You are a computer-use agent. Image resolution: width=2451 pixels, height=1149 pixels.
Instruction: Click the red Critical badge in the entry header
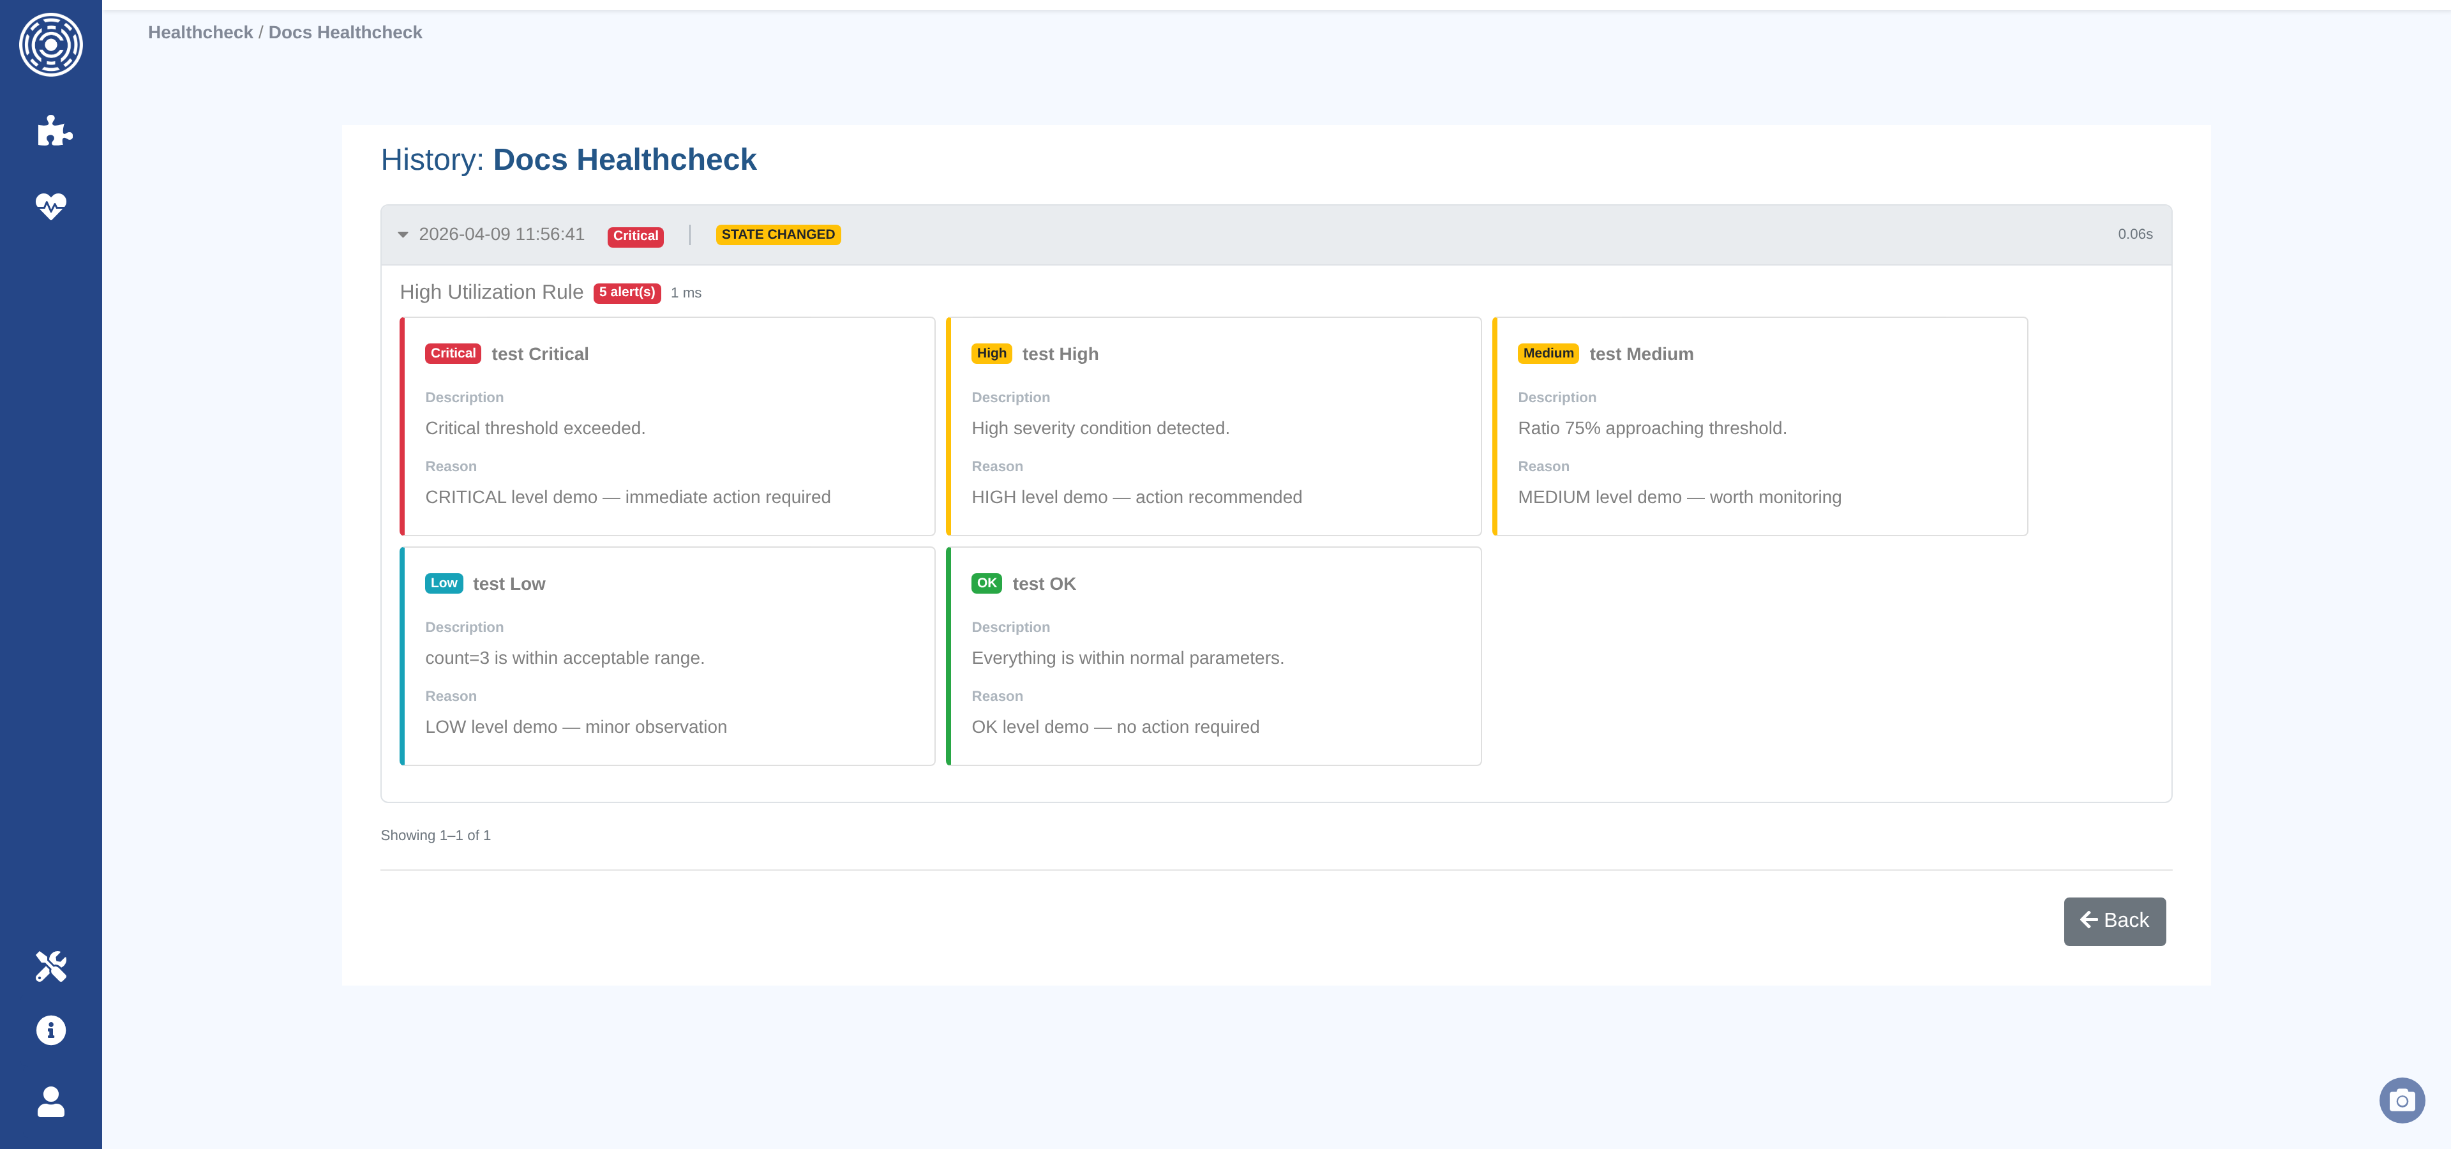click(634, 236)
